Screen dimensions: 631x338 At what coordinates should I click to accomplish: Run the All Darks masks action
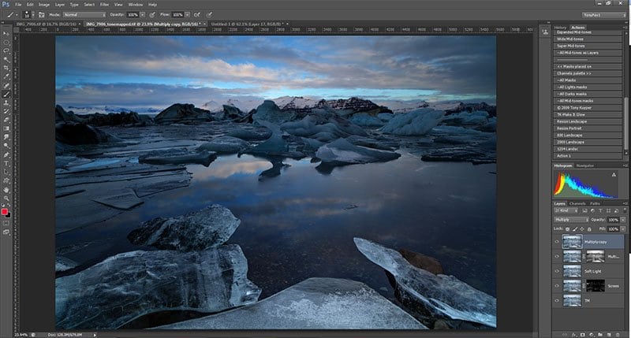(x=588, y=94)
